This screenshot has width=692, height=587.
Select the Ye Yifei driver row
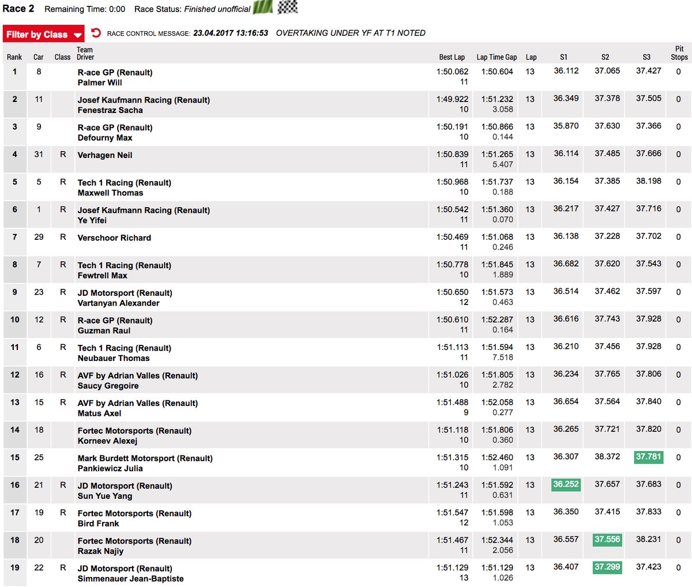(x=346, y=215)
